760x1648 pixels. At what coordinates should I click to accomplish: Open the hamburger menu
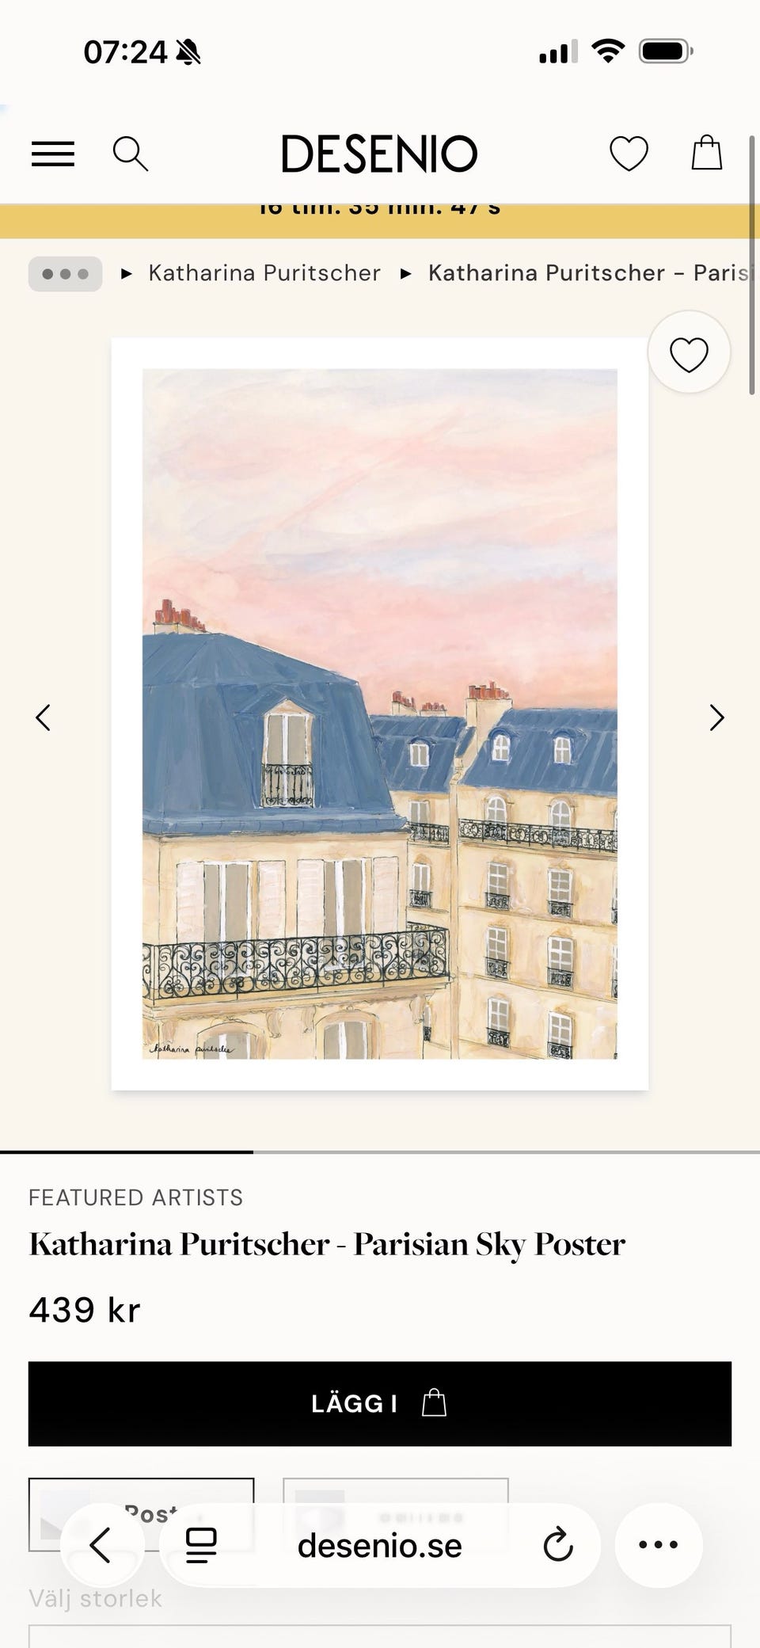(x=53, y=154)
